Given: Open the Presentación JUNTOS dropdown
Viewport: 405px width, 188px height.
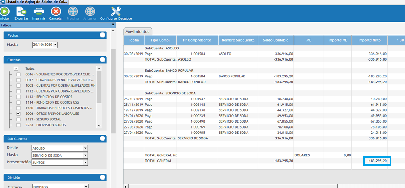Looking at the screenshot, I should tap(85, 163).
